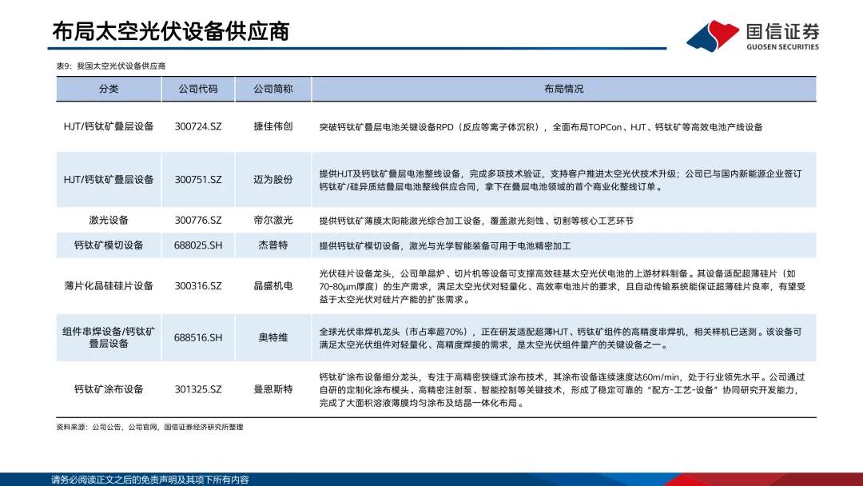Click 晶盛机电 description starting 光伏硅片设备龙头

[x=562, y=286]
